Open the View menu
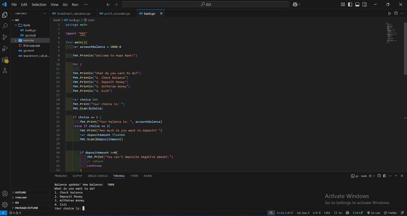The width and height of the screenshot is (407, 216). pyautogui.click(x=55, y=5)
